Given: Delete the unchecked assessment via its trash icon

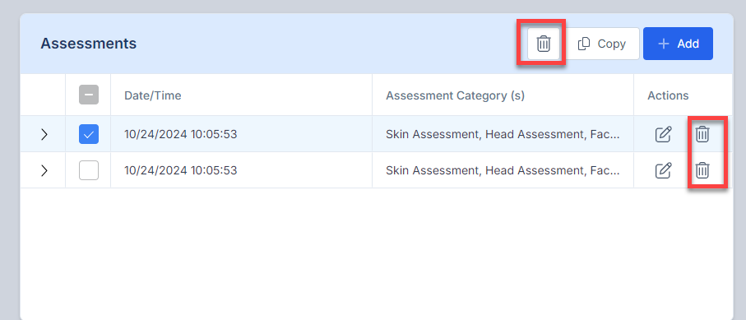Looking at the screenshot, I should point(702,170).
